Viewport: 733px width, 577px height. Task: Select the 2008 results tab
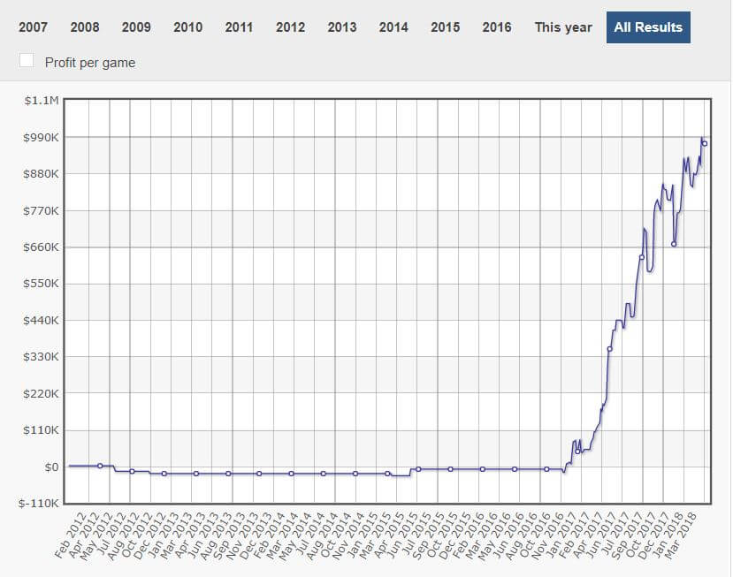click(85, 27)
